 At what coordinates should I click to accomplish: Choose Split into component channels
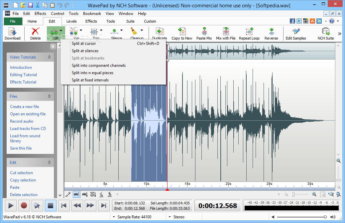click(x=113, y=65)
